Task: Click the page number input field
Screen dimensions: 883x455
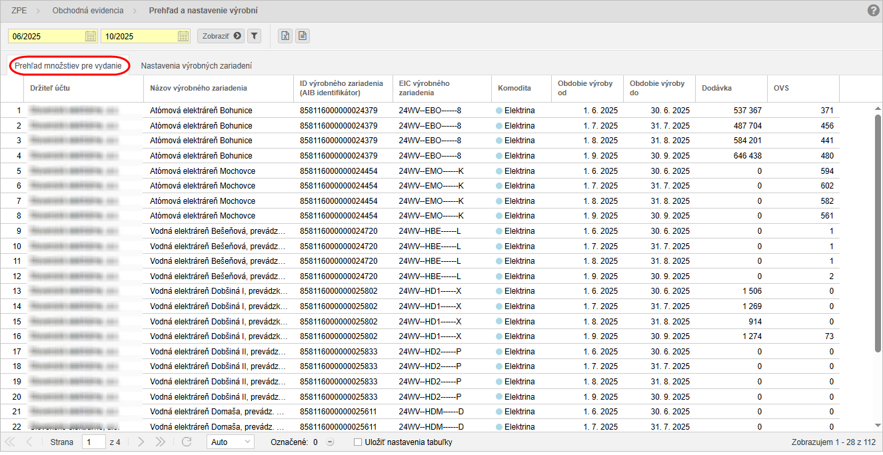Action: [93, 442]
